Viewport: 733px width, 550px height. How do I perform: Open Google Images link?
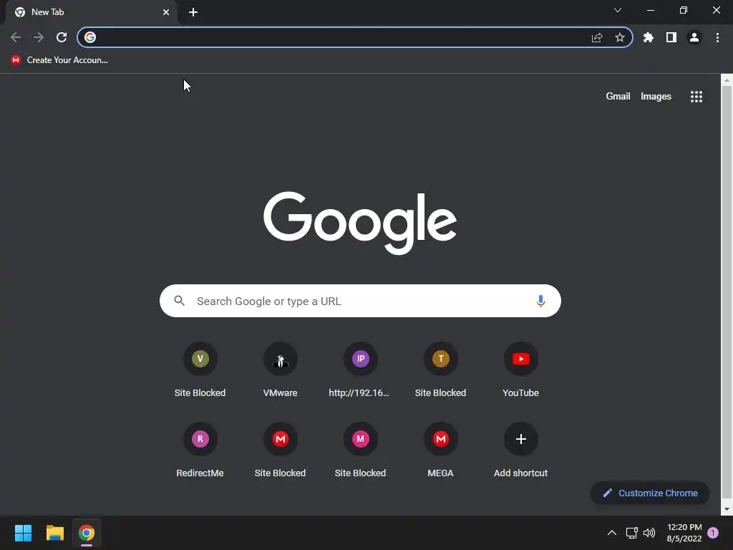(656, 97)
